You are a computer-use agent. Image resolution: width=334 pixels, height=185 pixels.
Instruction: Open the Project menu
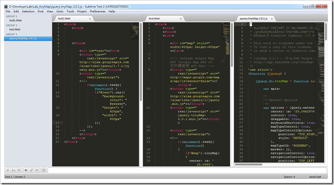coord(82,11)
